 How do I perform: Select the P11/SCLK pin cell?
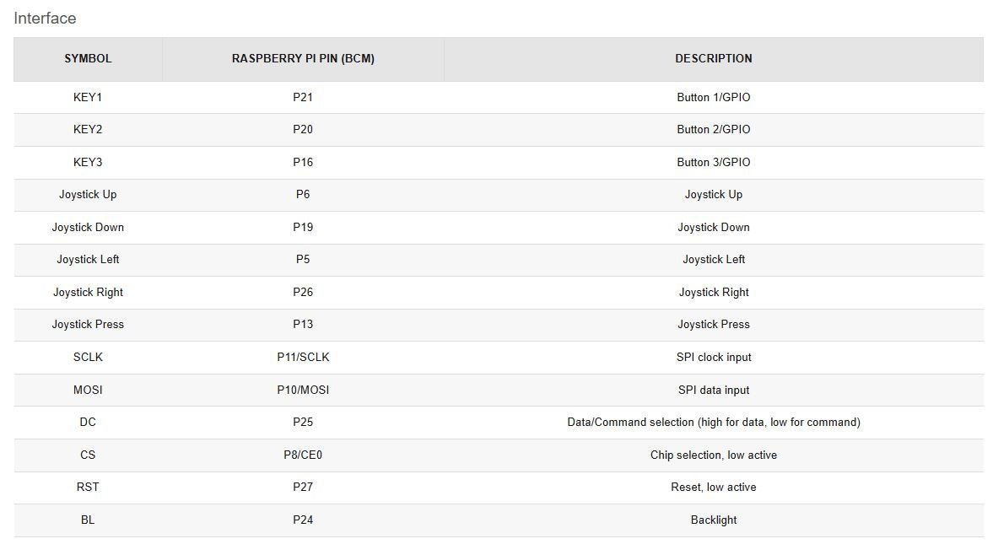pyautogui.click(x=303, y=357)
